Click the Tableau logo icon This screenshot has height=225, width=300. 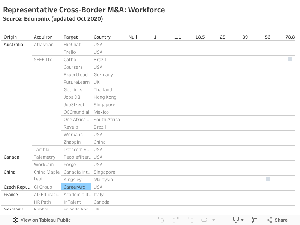click(x=16, y=220)
